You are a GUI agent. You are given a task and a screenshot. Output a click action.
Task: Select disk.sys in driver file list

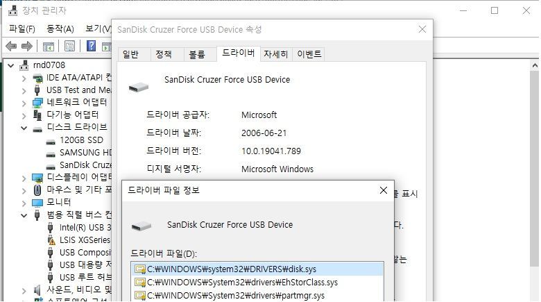coord(257,269)
